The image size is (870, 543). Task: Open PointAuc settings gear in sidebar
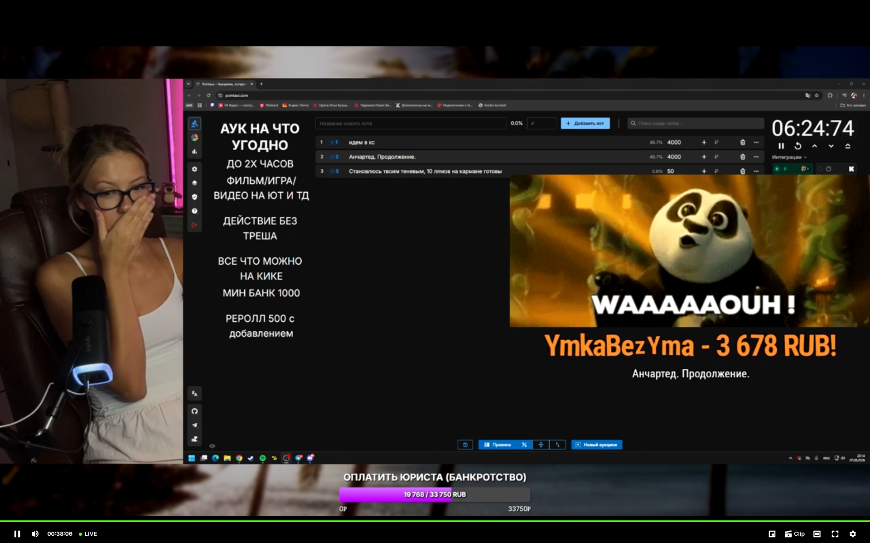194,169
